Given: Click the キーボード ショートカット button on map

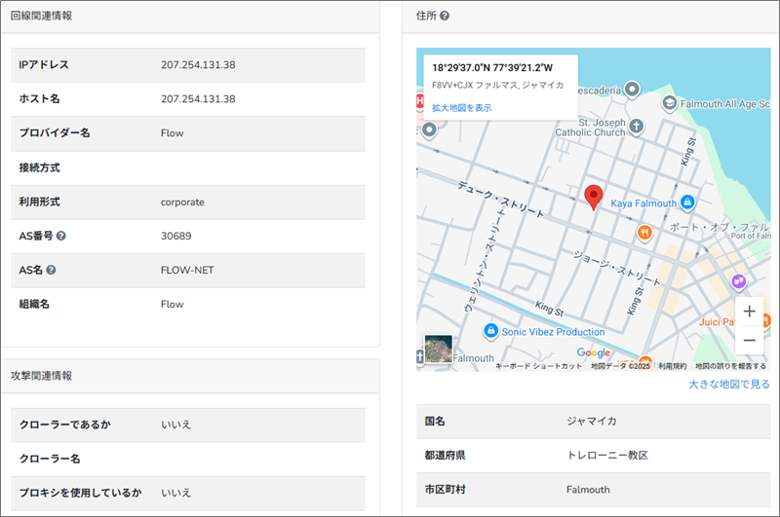Looking at the screenshot, I should click(538, 366).
